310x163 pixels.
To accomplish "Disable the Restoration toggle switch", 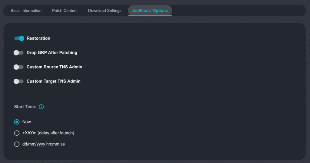I will click(x=19, y=38).
